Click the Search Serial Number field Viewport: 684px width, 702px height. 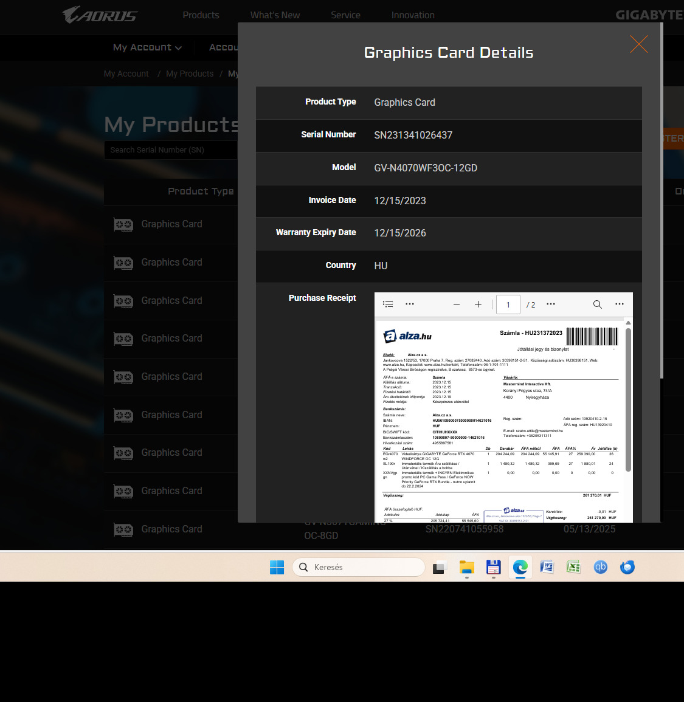coord(171,150)
